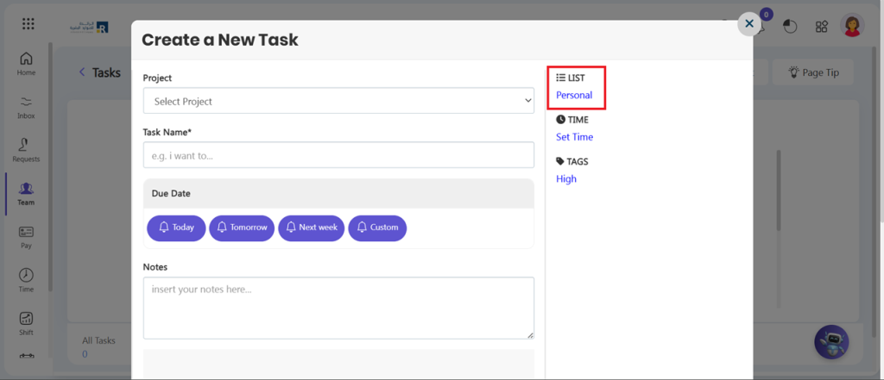Close the Create a New Task dialog
The image size is (884, 380).
click(x=749, y=24)
